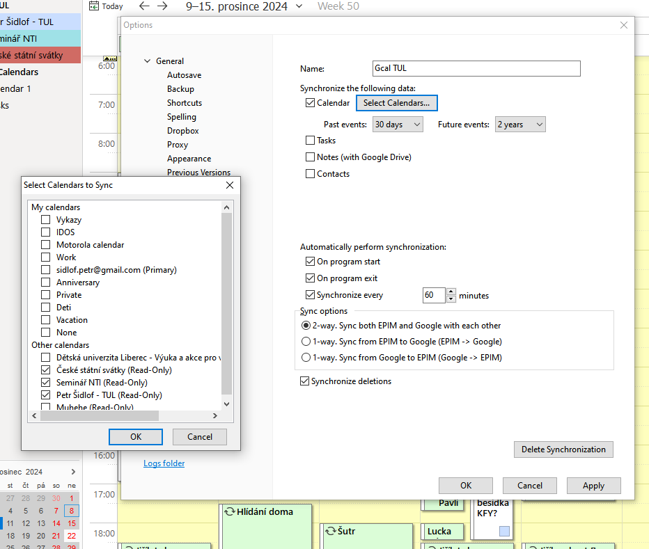The height and width of the screenshot is (549, 649).
Task: Click scroll-down arrow in calendar list
Action: [226, 404]
